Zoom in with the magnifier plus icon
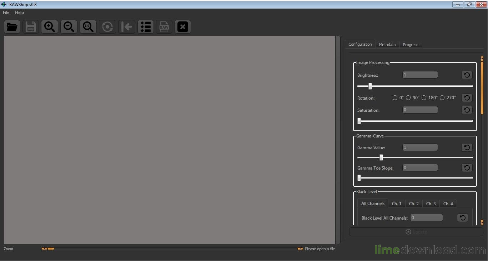Viewport: 488px width, 261px height. tap(50, 27)
